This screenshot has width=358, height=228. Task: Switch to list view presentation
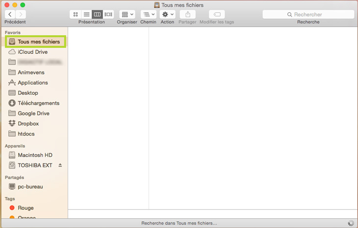tap(86, 15)
